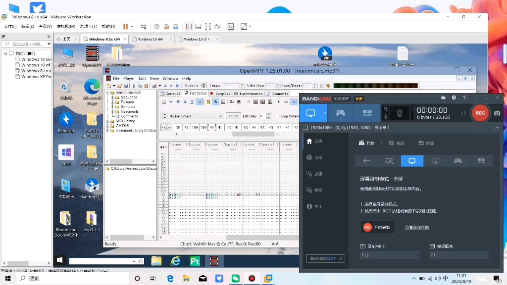Screen dimensions: 507x285
Task: Open the OpenMPT View menu
Action: coord(154,78)
